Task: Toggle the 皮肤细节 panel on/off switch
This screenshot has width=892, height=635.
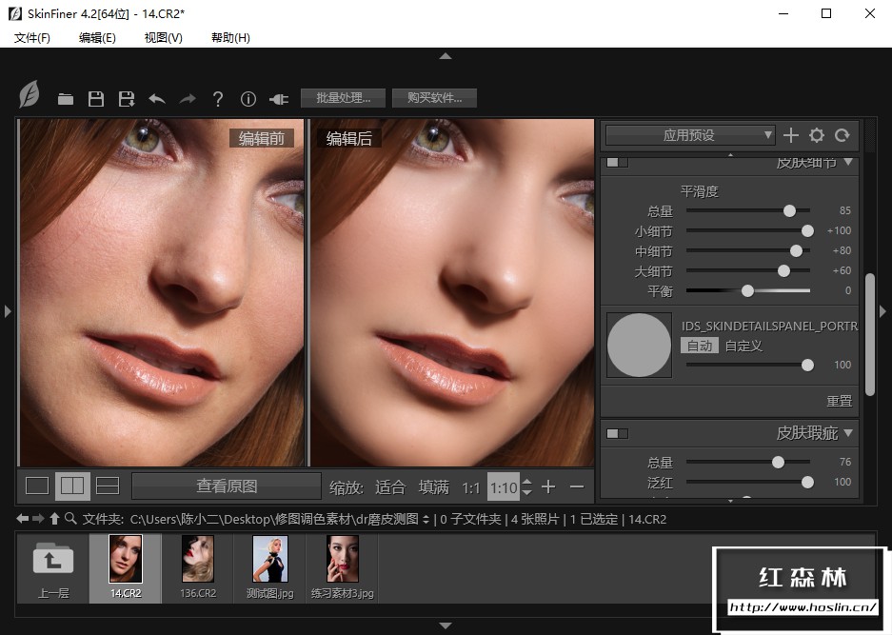Action: click(x=618, y=163)
